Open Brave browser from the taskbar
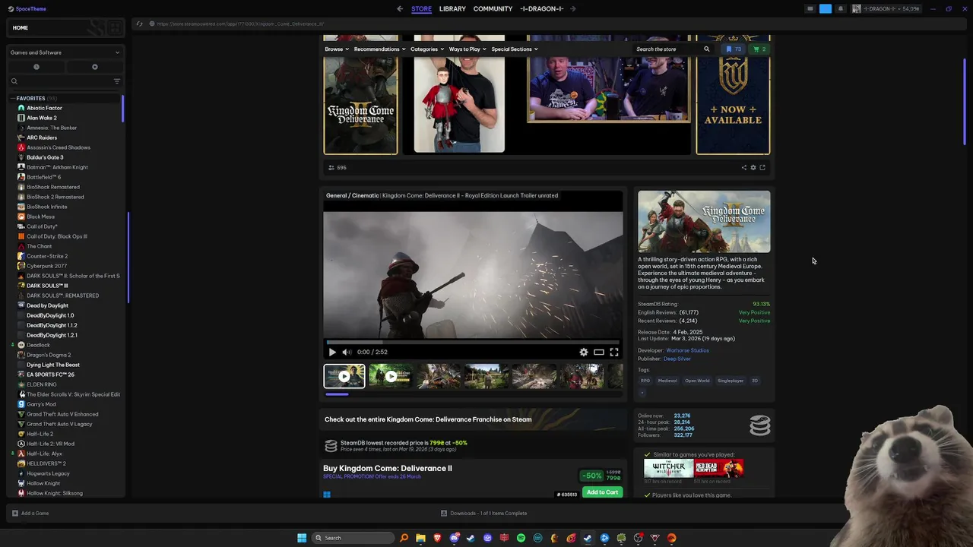The height and width of the screenshot is (547, 973). [x=437, y=538]
